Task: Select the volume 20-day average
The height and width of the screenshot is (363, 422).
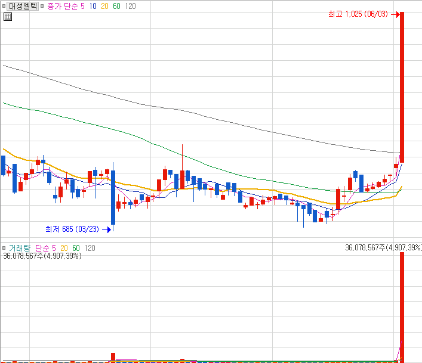Action: pyautogui.click(x=64, y=248)
